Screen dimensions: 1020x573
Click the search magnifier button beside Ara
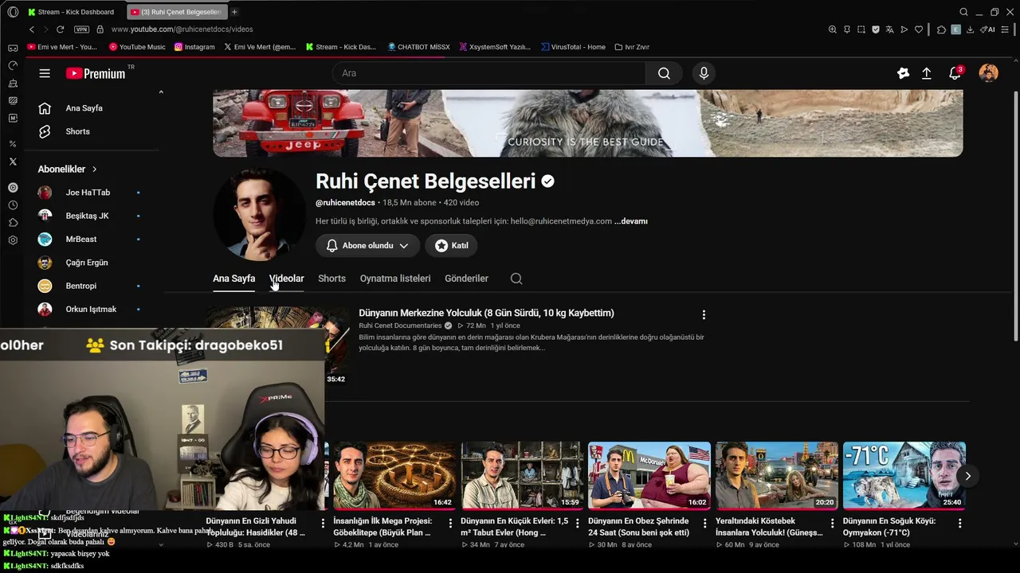pos(664,73)
